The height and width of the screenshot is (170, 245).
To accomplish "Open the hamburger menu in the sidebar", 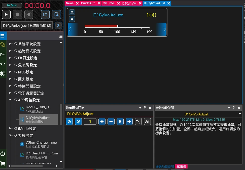I will click(3, 36).
